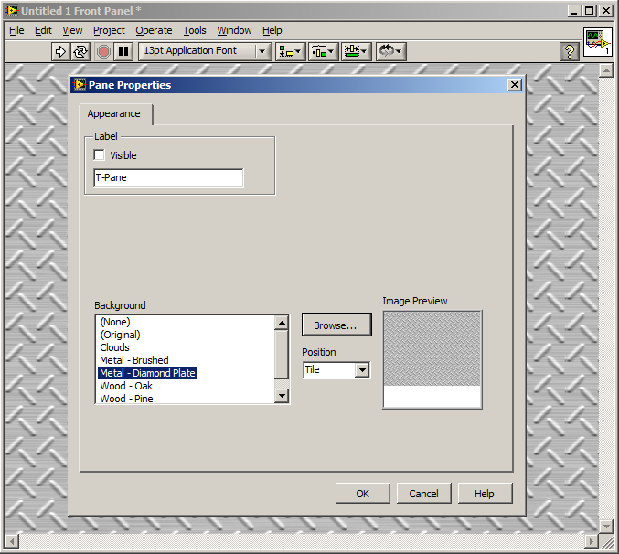
Task: Open the Tools menu
Action: (194, 30)
